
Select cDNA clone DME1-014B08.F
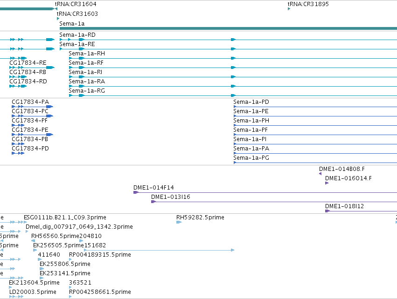click(x=342, y=169)
